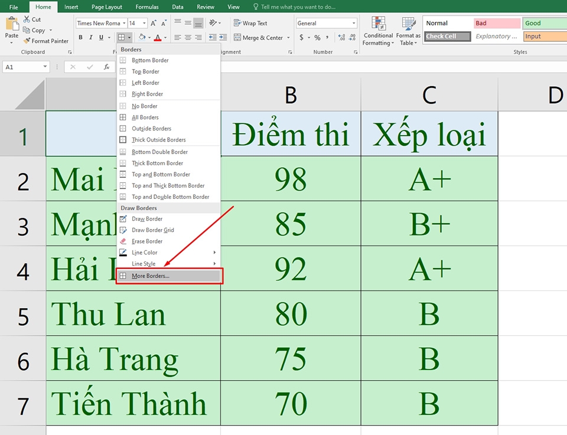Click the Orientation text-rotate icon
Screen dimensions: 567x435
(x=213, y=23)
